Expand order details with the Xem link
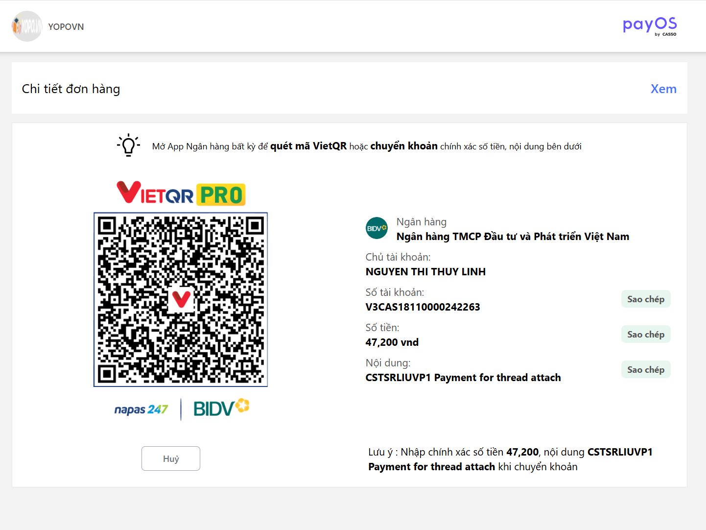Viewport: 706px width, 530px height. [663, 89]
